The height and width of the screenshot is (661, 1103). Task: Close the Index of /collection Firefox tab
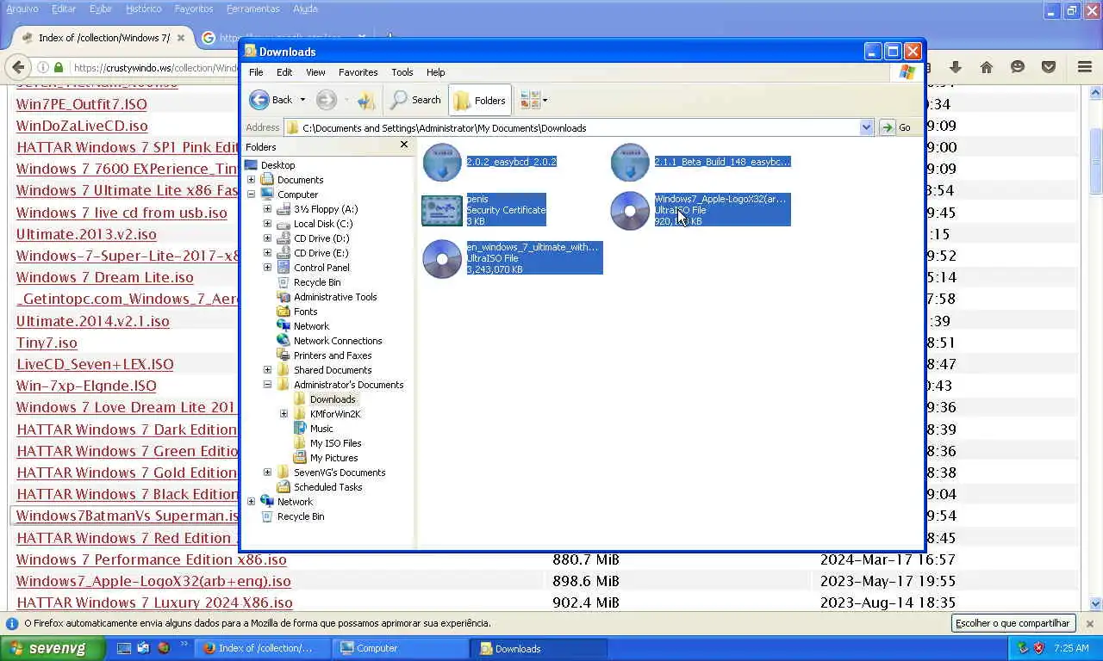(181, 38)
